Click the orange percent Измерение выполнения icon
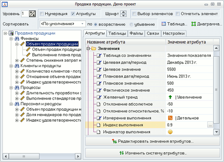 [170, 118]
